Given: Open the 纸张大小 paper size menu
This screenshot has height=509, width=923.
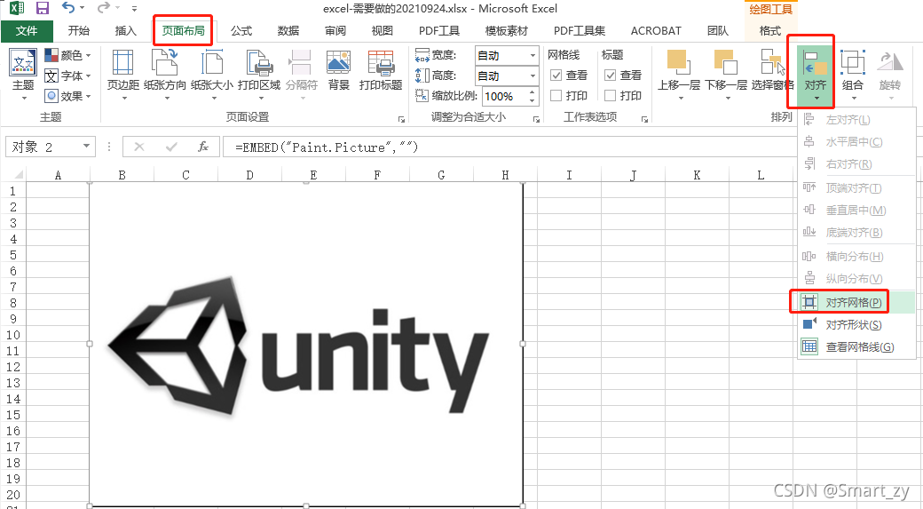Looking at the screenshot, I should tap(212, 75).
